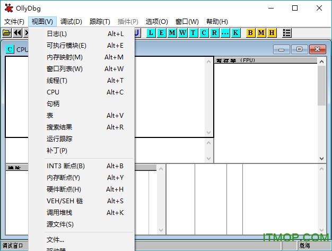Open the 调试(D) menu
The width and height of the screenshot is (332, 251).
[x=71, y=22]
